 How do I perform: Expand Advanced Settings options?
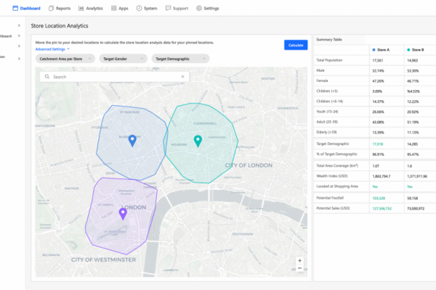tap(52, 49)
